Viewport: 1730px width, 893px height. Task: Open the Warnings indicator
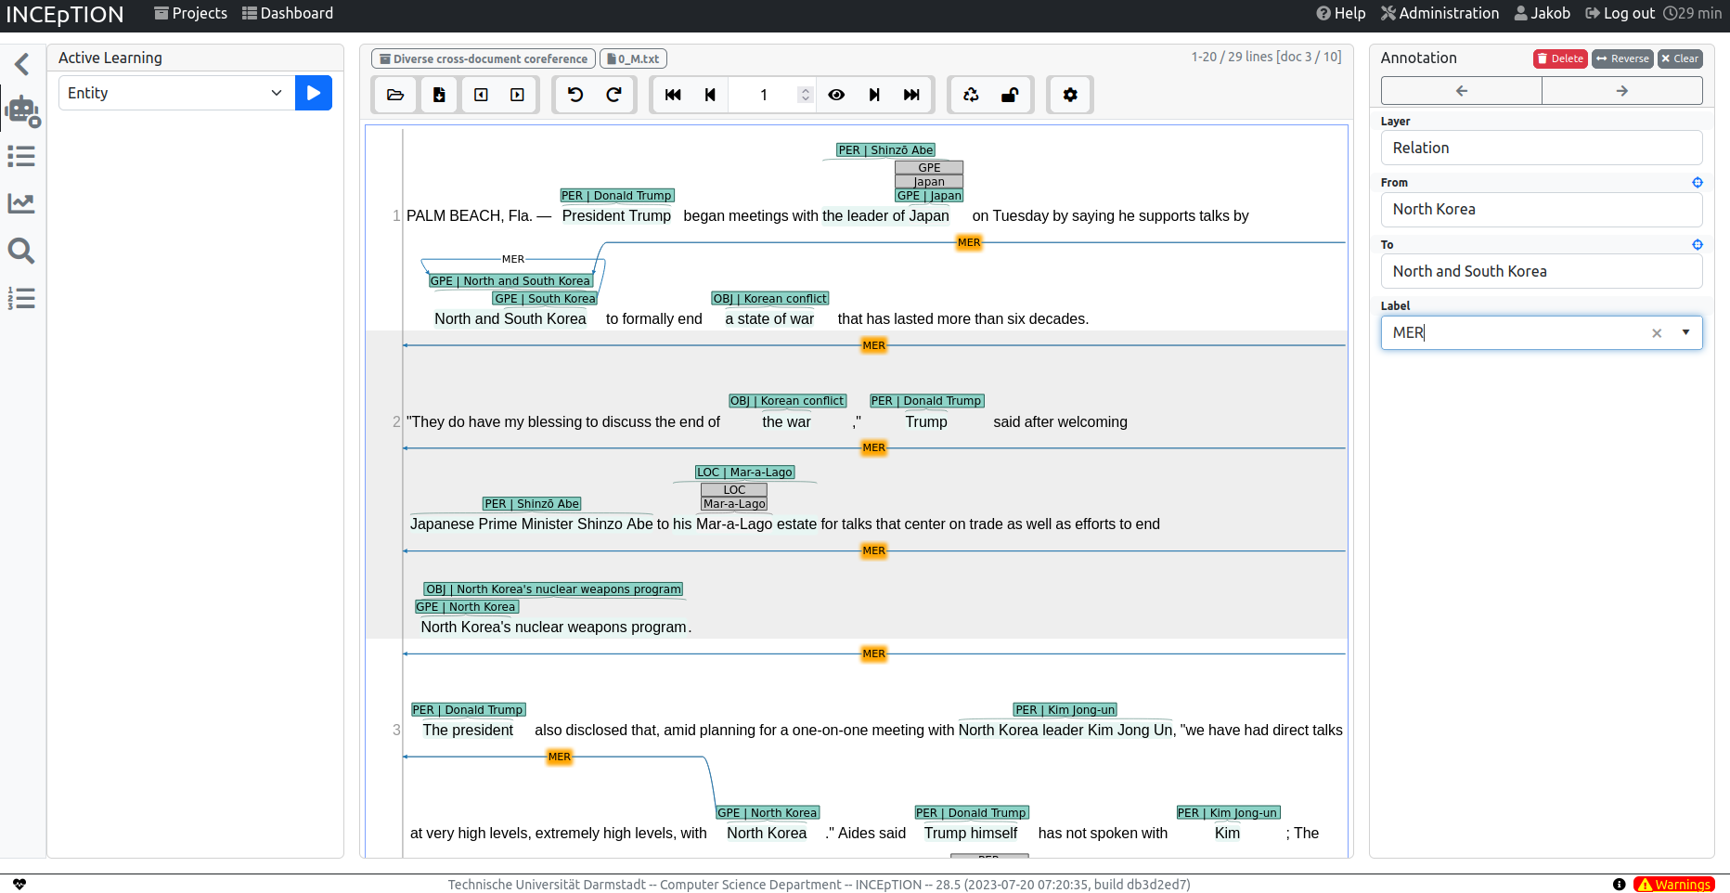(1674, 885)
